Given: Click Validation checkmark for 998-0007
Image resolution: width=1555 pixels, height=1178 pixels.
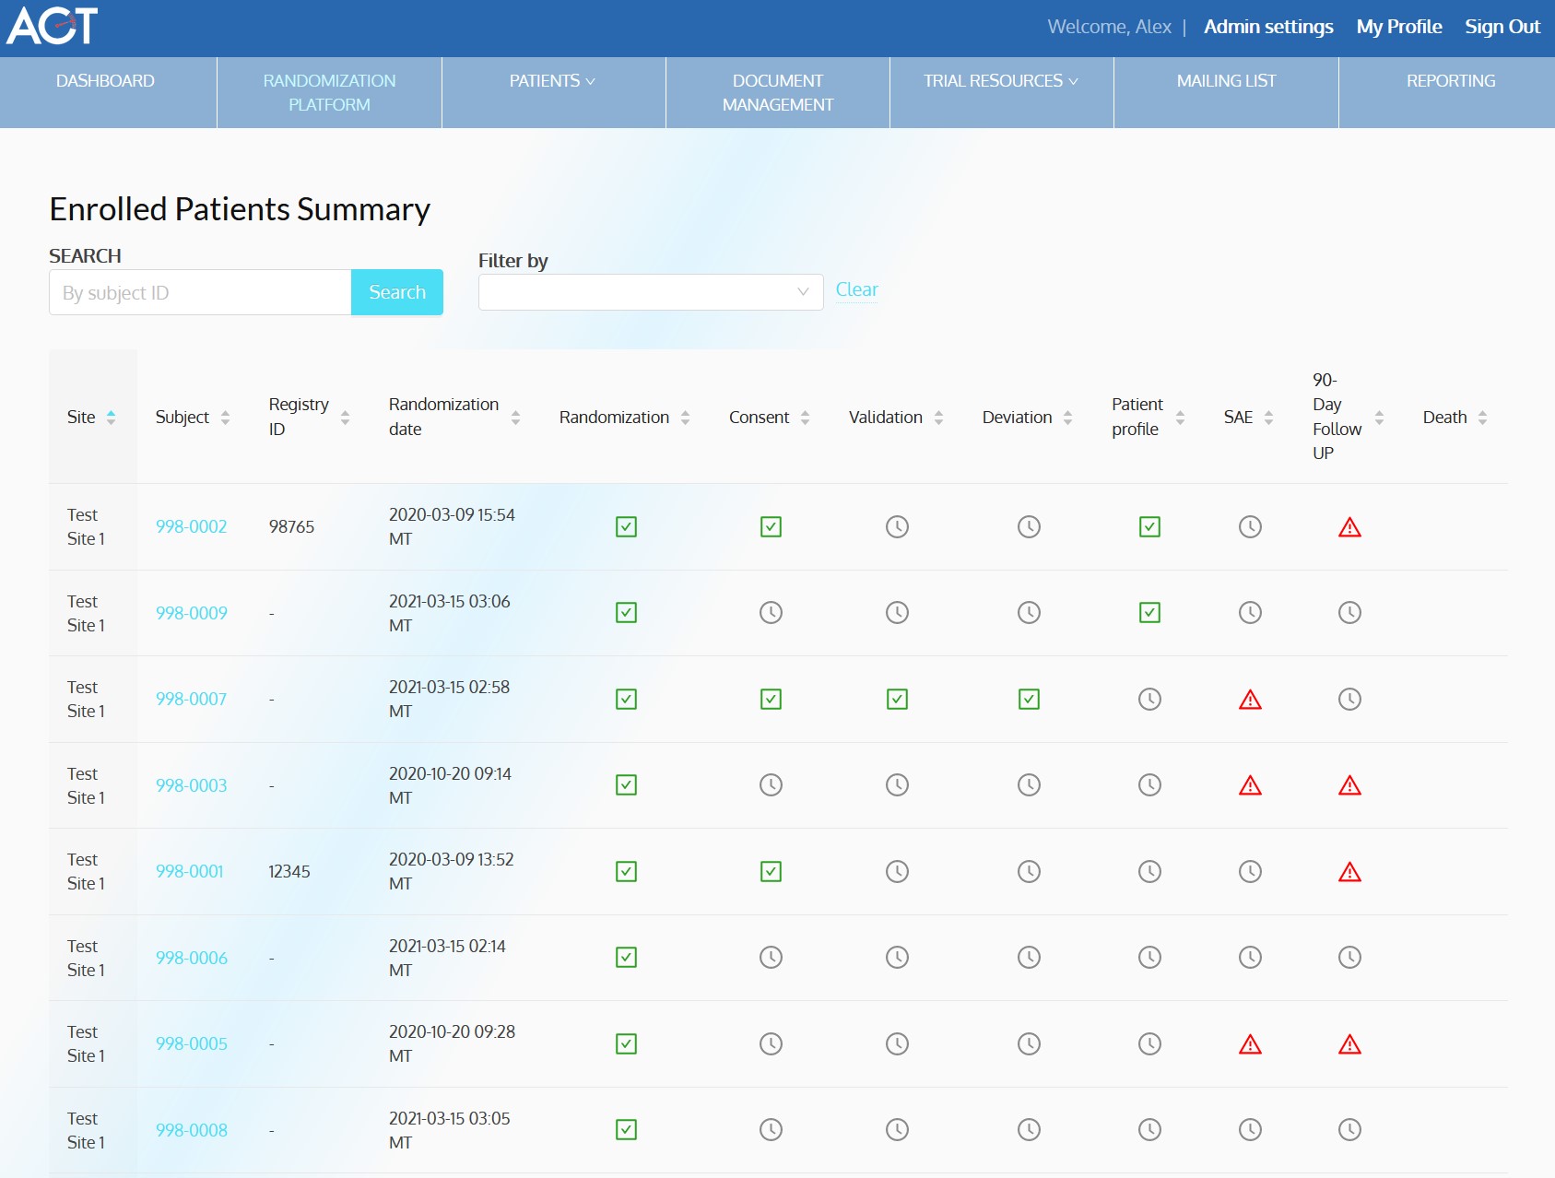Looking at the screenshot, I should pos(897,699).
